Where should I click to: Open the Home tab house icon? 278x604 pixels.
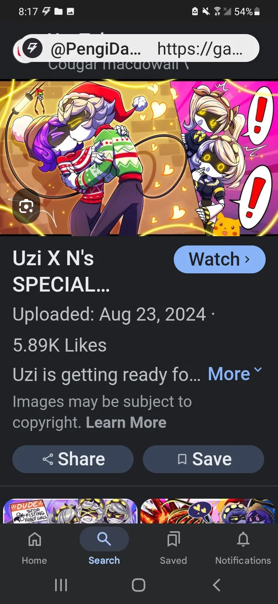pyautogui.click(x=34, y=539)
